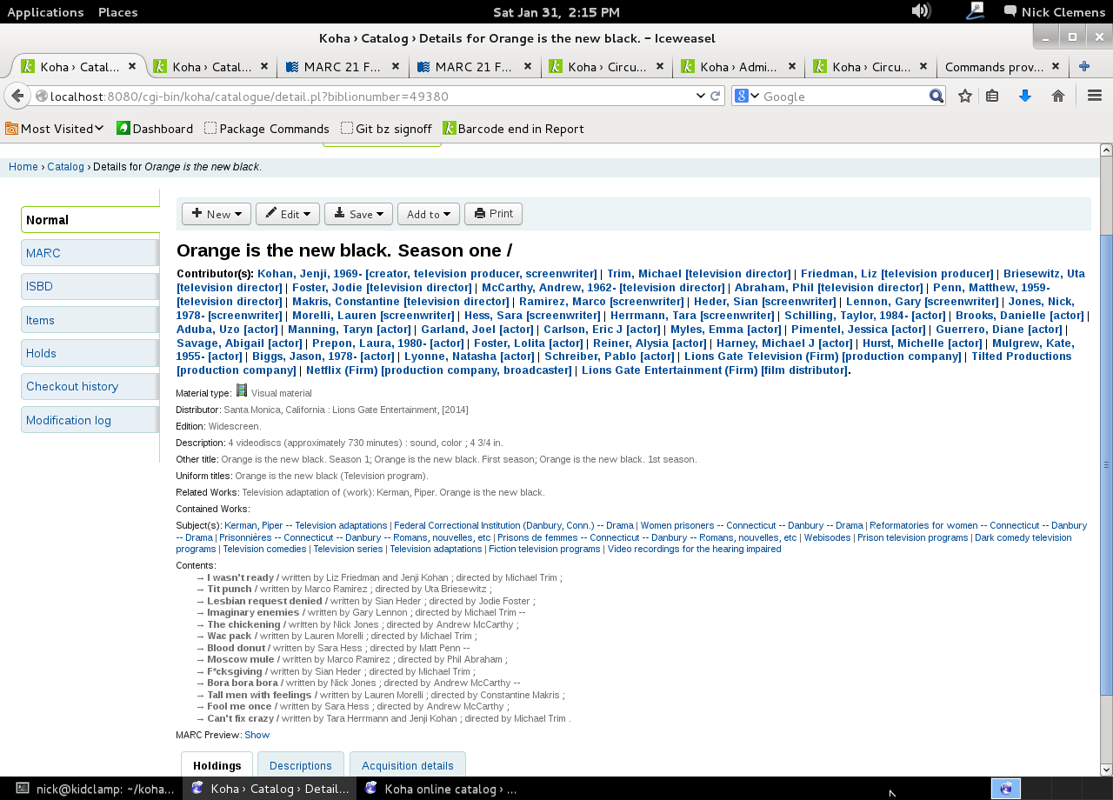Click the browser back arrow button

17,96
